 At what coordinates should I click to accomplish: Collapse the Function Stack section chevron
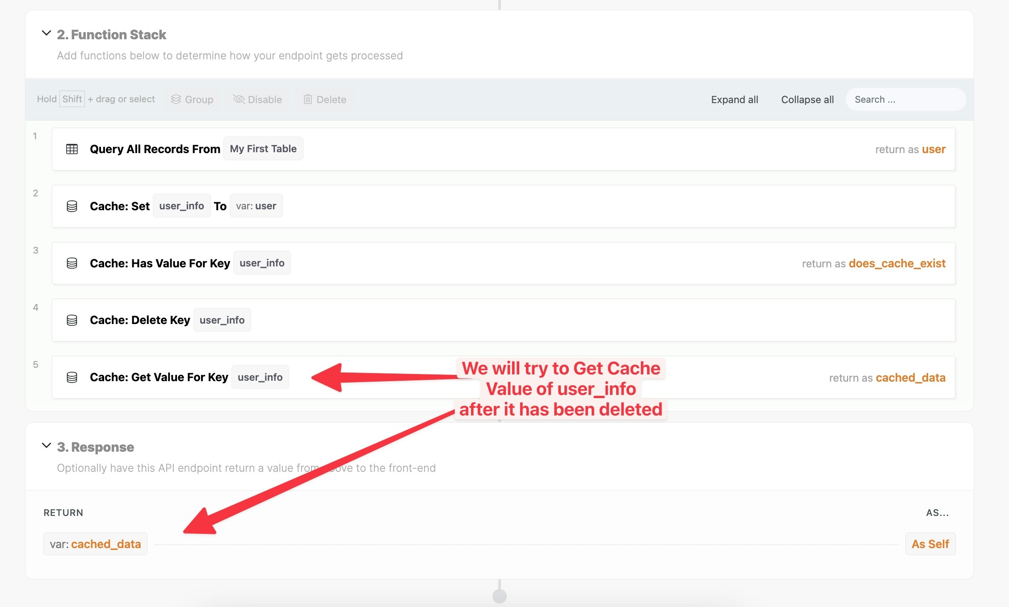tap(46, 33)
